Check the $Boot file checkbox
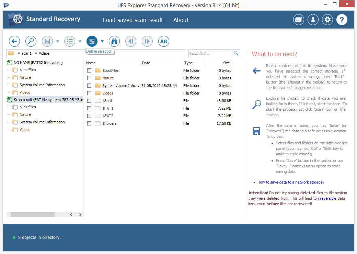Image resolution: width=357 pixels, height=254 pixels. [x=89, y=101]
